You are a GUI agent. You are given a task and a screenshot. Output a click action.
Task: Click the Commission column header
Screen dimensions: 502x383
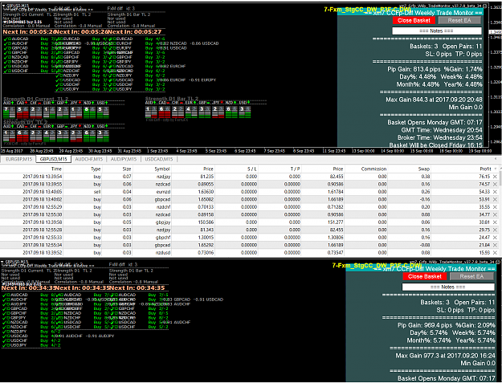point(366,169)
